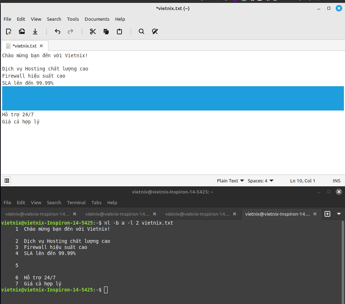Open the editor Help menu
Image resolution: width=345 pixels, height=304 pixels.
(120, 19)
